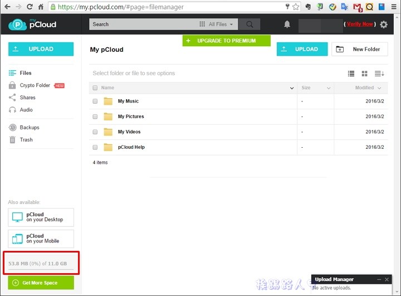Click the Name column header text
This screenshot has height=296, width=401.
107,88
